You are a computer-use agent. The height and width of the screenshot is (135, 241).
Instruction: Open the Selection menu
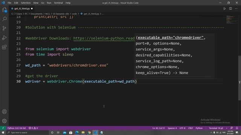pos(26,3)
